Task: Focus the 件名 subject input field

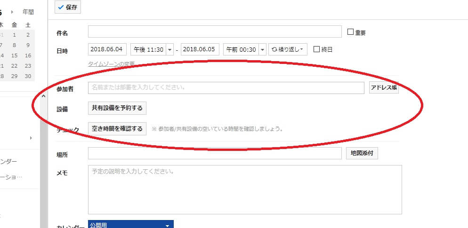Action: [x=214, y=32]
